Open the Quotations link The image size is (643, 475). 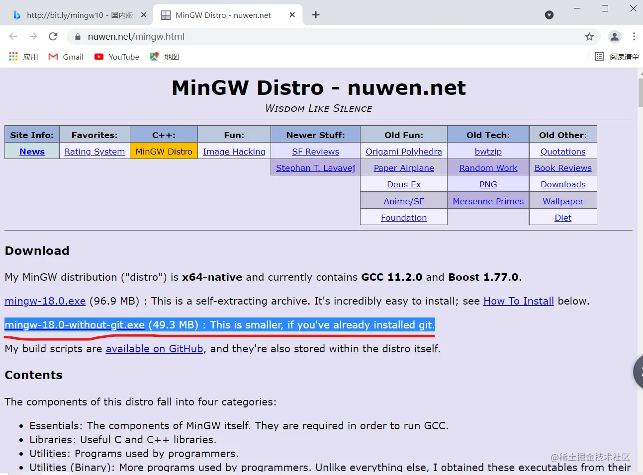click(x=563, y=152)
